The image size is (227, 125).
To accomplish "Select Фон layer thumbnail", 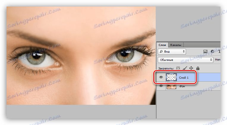I will point(171,86).
